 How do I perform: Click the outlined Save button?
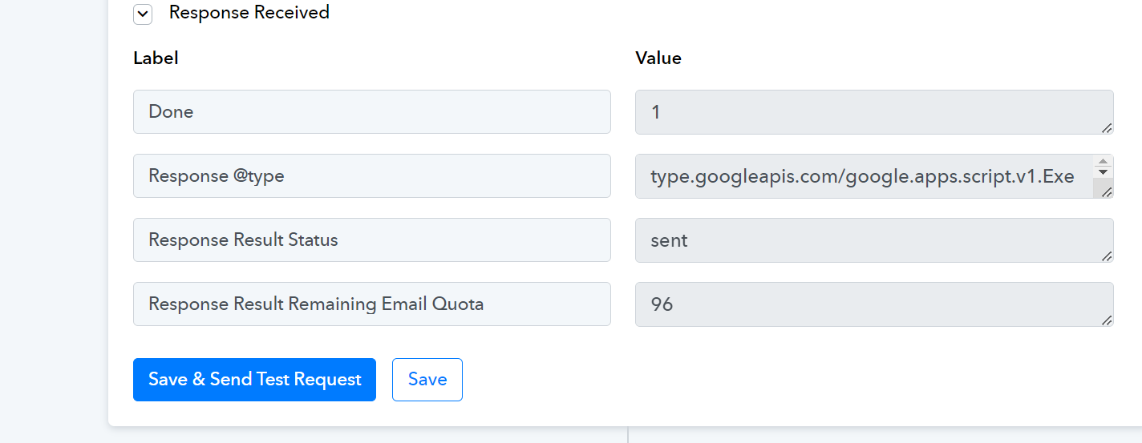click(x=427, y=380)
